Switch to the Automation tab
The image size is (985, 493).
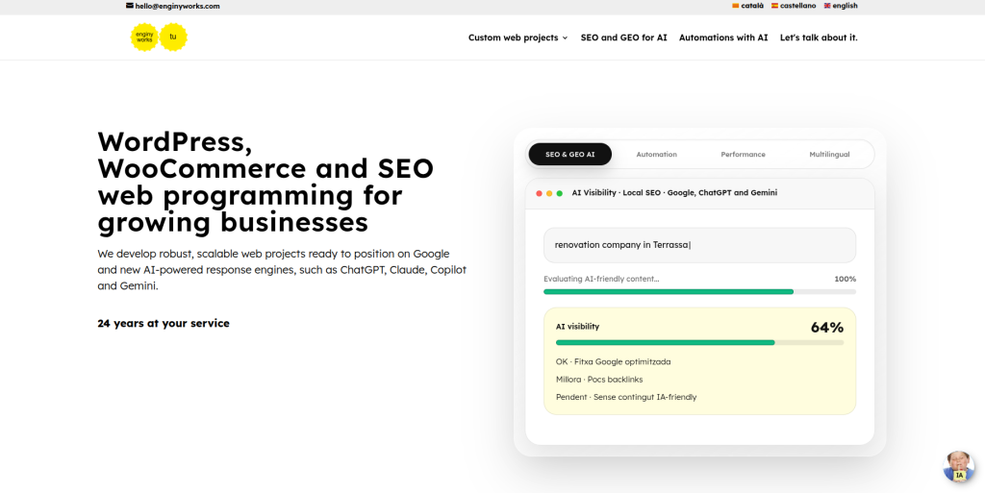[656, 155]
